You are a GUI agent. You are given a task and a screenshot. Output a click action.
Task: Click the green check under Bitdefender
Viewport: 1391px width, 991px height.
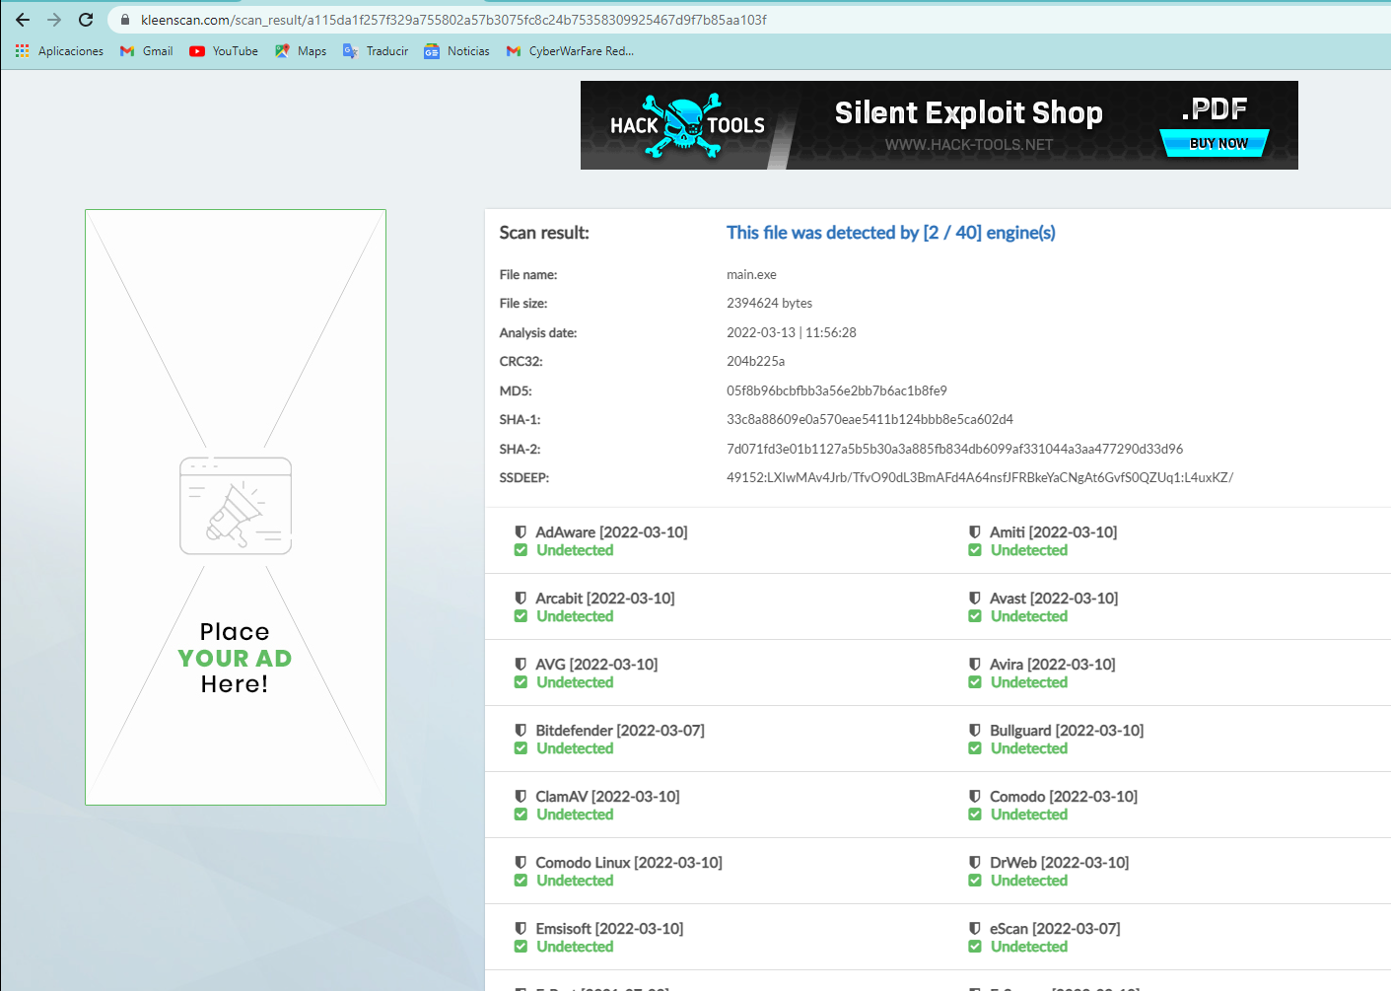click(521, 748)
